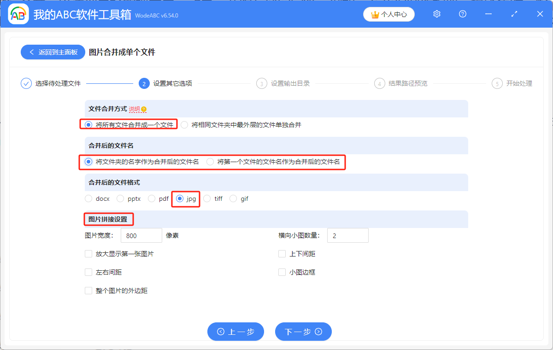Click step 5 开始处理 circle
This screenshot has height=350, width=553.
coord(497,83)
